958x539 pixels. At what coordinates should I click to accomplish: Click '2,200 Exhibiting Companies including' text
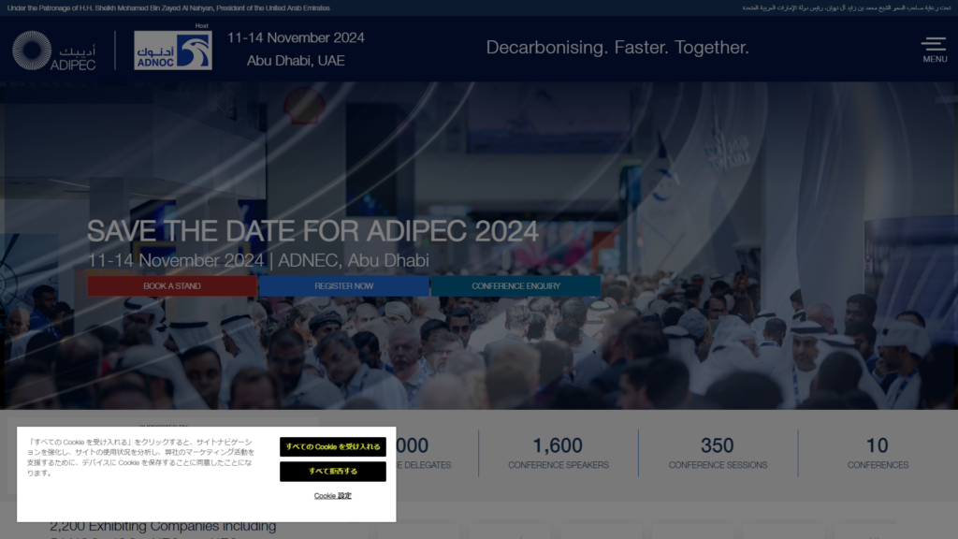(163, 526)
